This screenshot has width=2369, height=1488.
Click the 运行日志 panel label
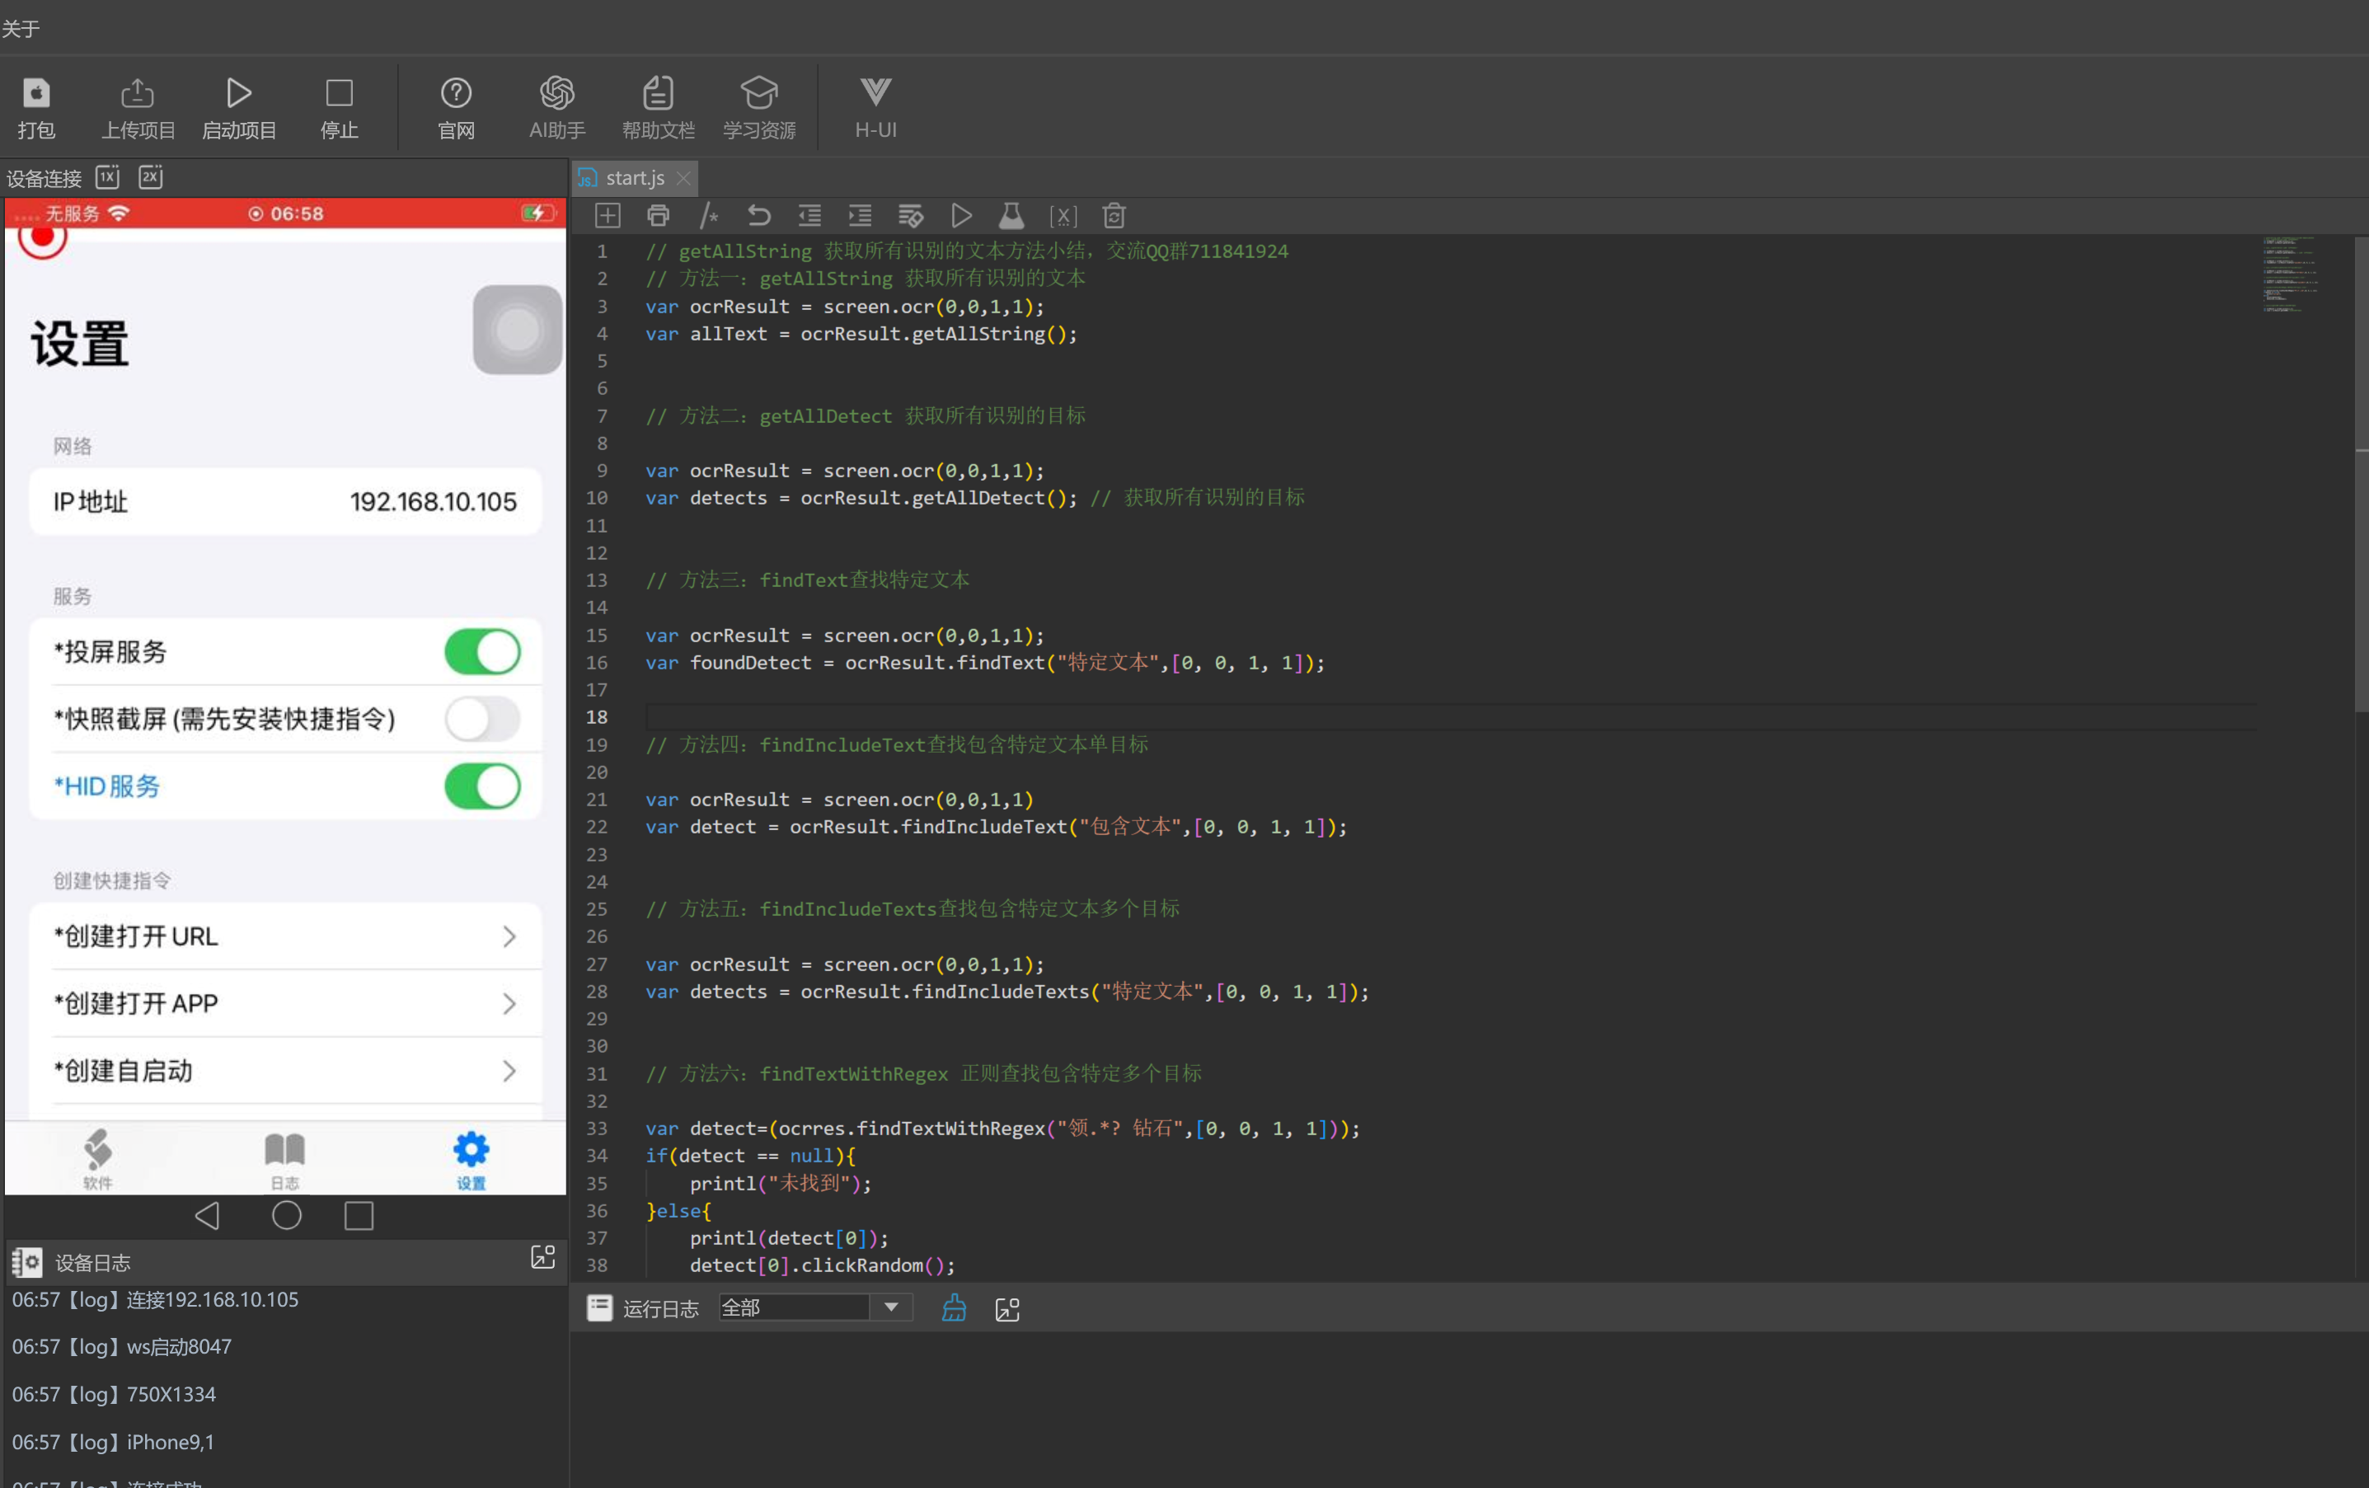coord(660,1309)
